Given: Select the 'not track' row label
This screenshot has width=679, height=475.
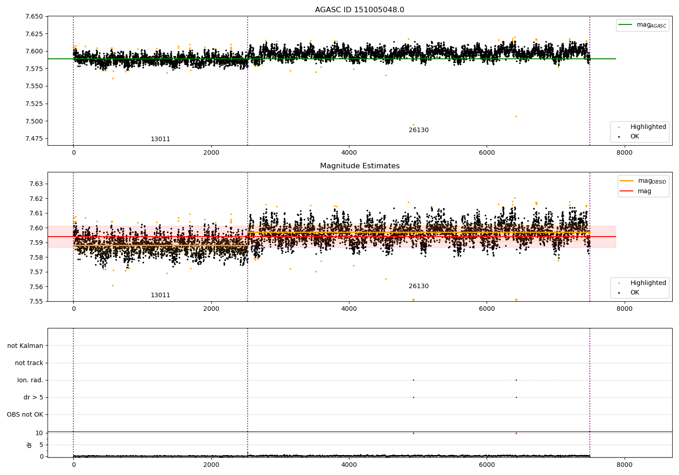Looking at the screenshot, I should pos(29,363).
